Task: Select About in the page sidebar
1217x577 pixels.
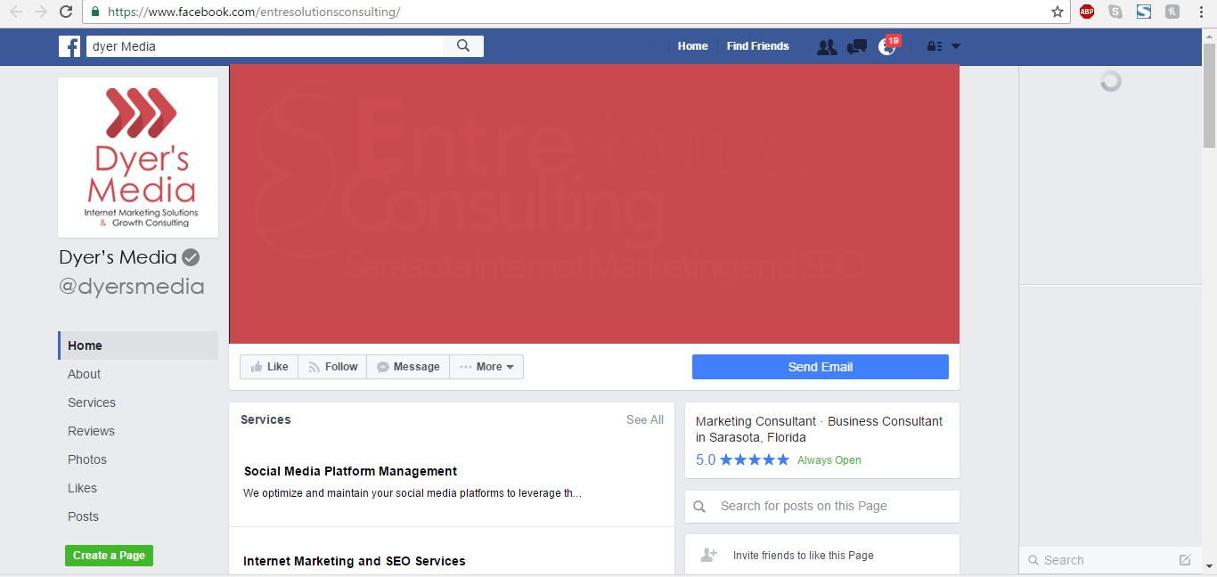Action: click(x=84, y=374)
